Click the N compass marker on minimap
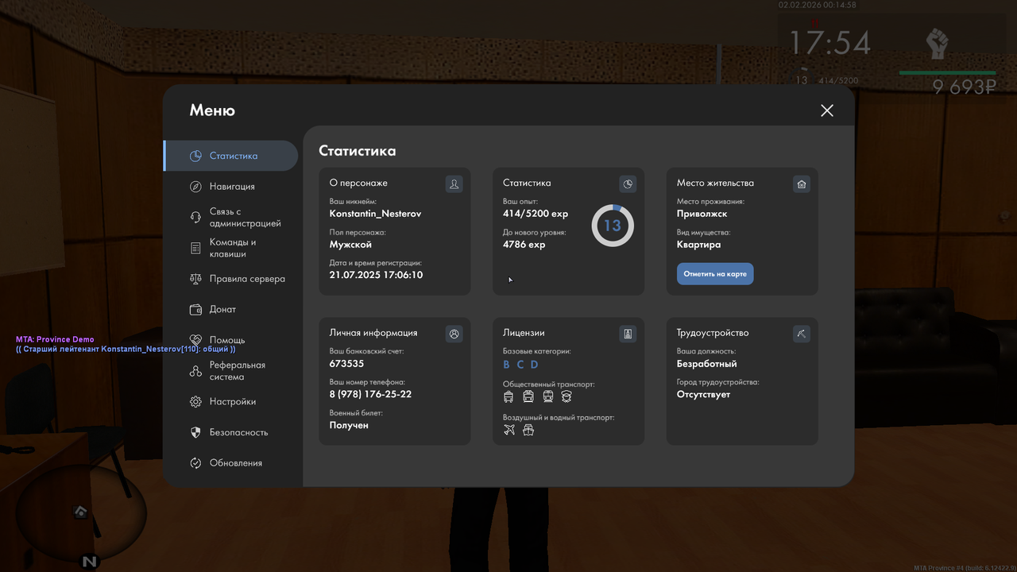The width and height of the screenshot is (1017, 572). pyautogui.click(x=90, y=562)
